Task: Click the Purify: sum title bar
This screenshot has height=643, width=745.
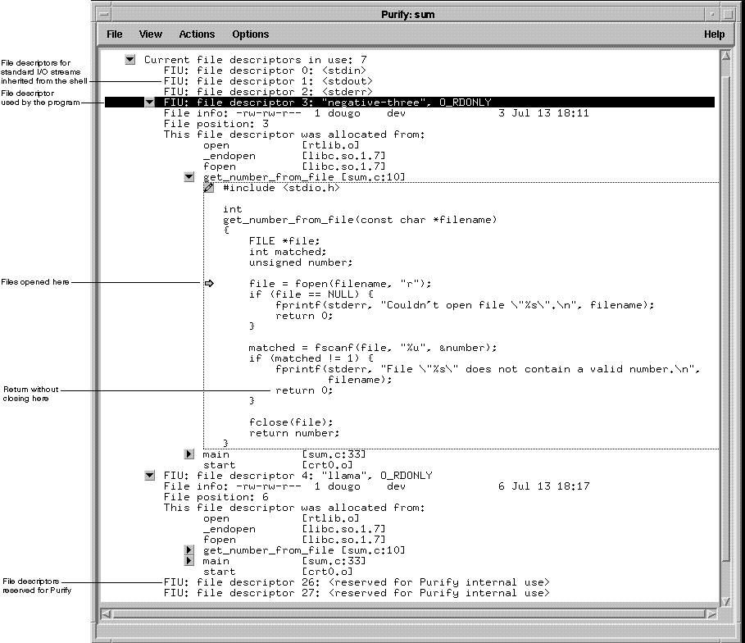Action: pyautogui.click(x=407, y=14)
